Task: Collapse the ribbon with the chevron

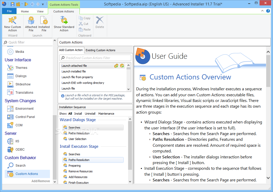Action: [x=262, y=11]
